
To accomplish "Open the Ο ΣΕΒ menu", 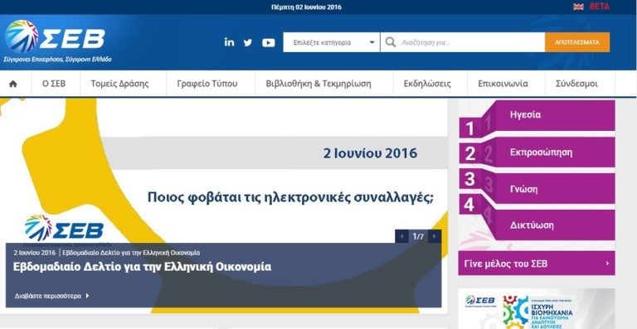I will 54,84.
